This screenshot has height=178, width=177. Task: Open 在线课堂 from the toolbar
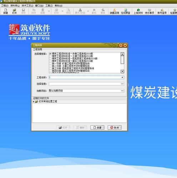pos(126,11)
